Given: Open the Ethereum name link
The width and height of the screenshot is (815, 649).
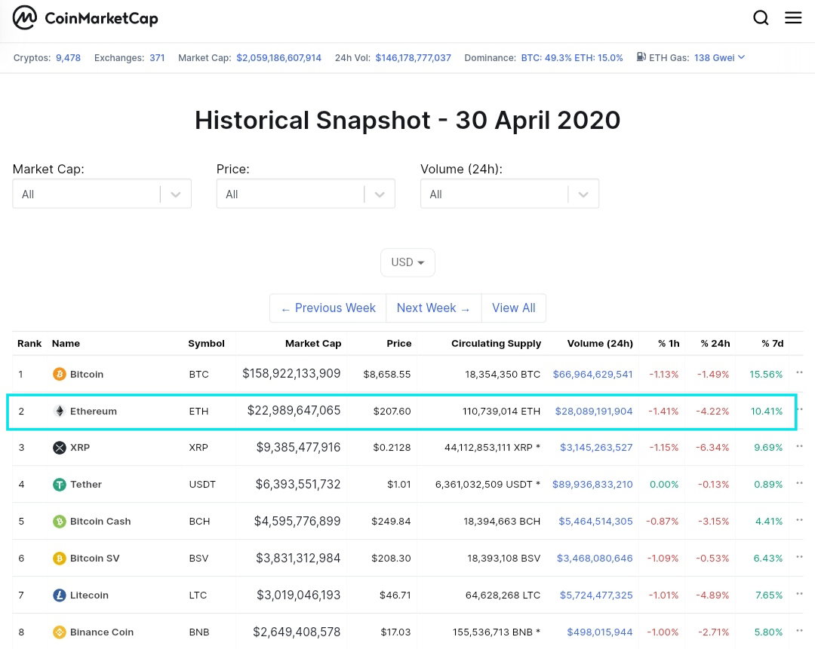Looking at the screenshot, I should coord(94,412).
